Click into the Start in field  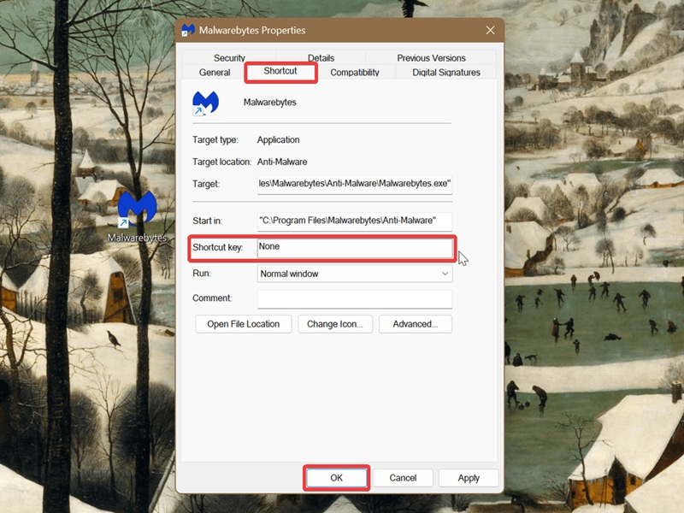[x=355, y=221]
